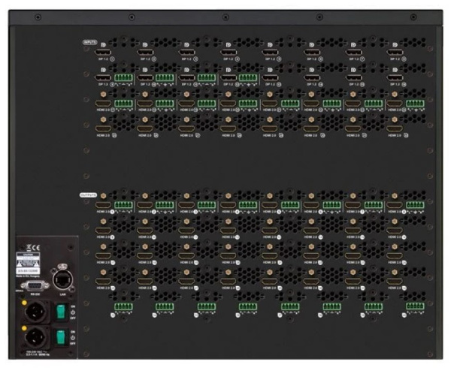
Task: Select HDMI 2.0 output port number 21
Action: 270,255
